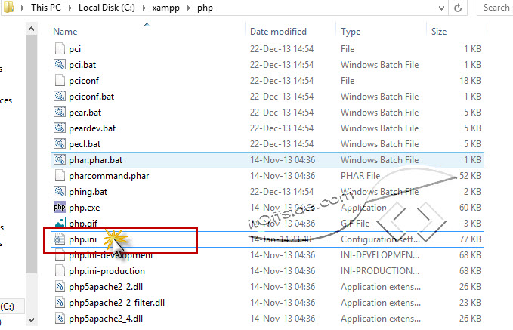Image resolution: width=513 pixels, height=330 pixels.
Task: Click the php.exe application icon
Action: click(60, 208)
